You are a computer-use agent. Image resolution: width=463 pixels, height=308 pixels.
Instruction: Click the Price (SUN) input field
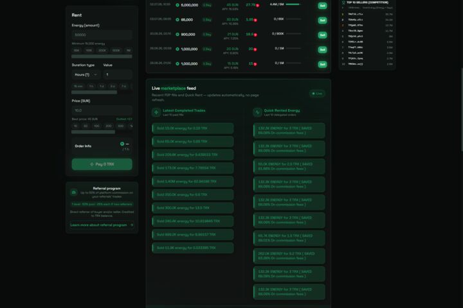coord(102,110)
